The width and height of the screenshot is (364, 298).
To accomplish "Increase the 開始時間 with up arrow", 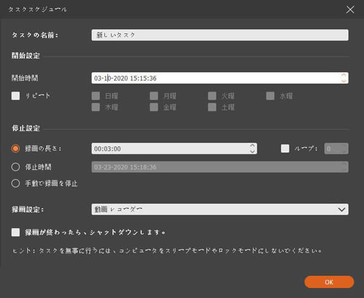I will pyautogui.click(x=344, y=75).
